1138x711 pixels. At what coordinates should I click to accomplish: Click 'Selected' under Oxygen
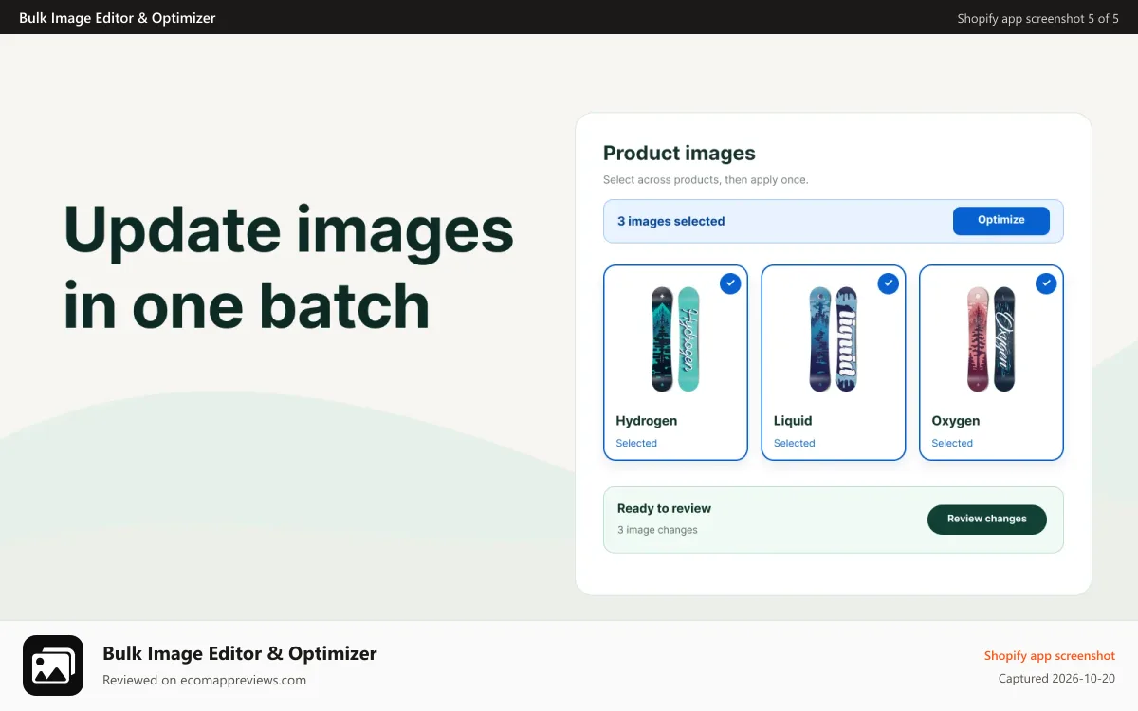coord(952,443)
